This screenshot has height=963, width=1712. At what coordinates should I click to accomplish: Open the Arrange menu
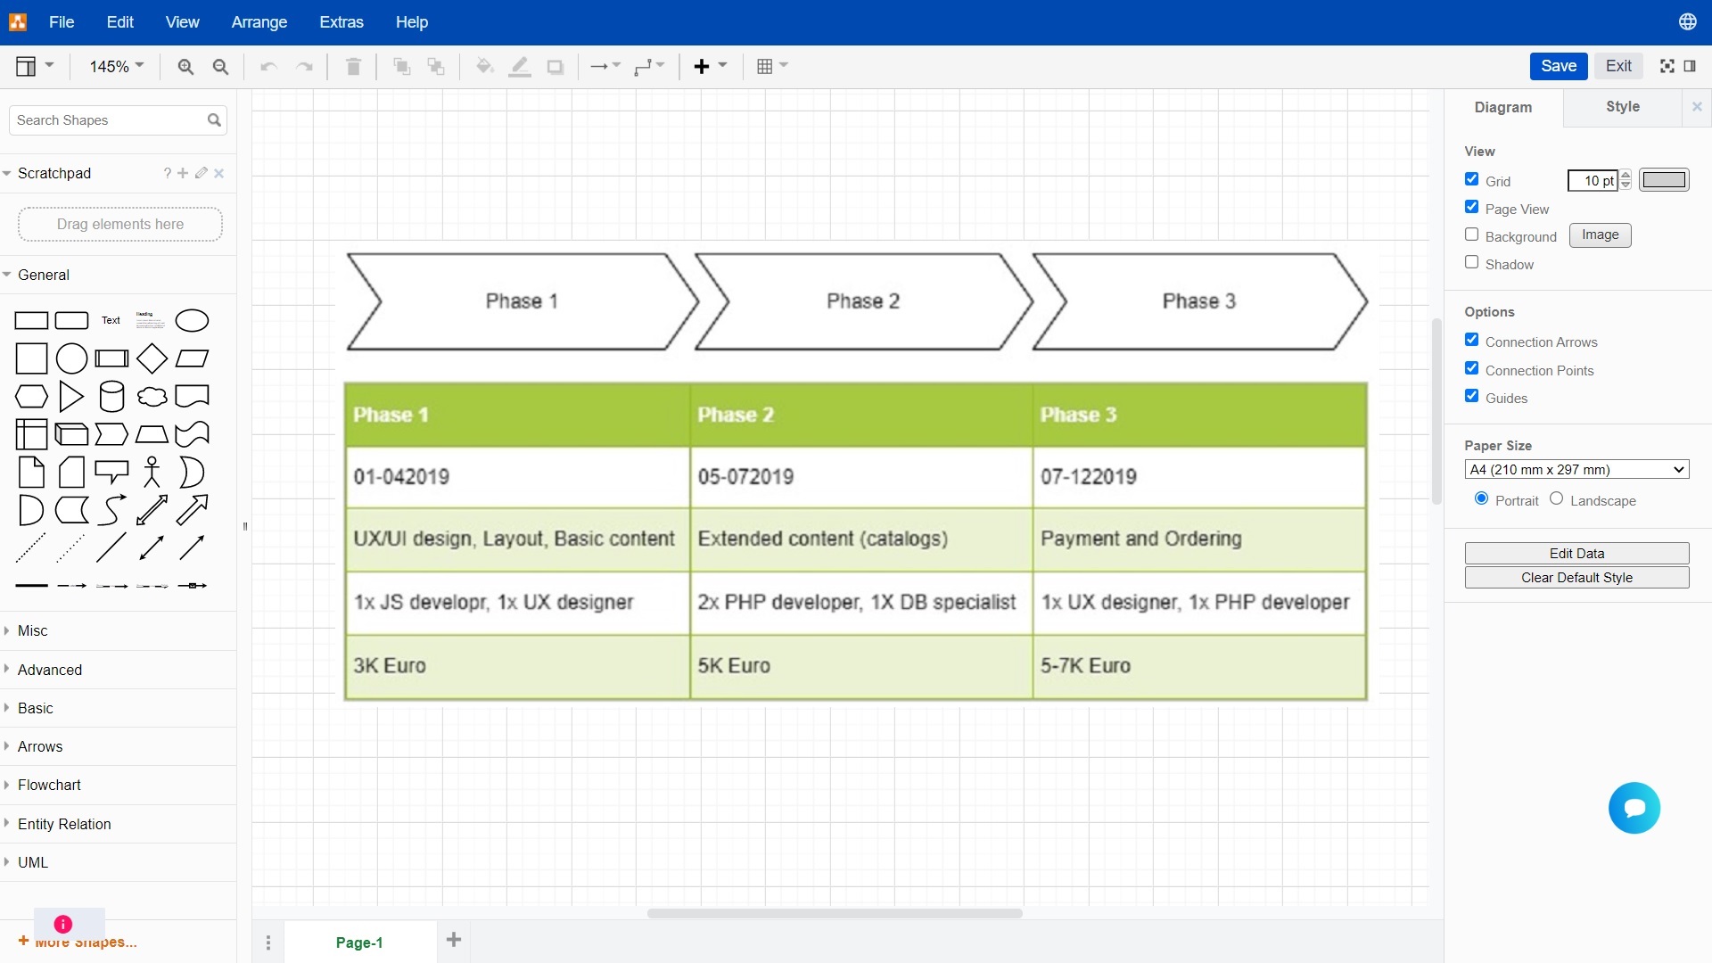(259, 22)
